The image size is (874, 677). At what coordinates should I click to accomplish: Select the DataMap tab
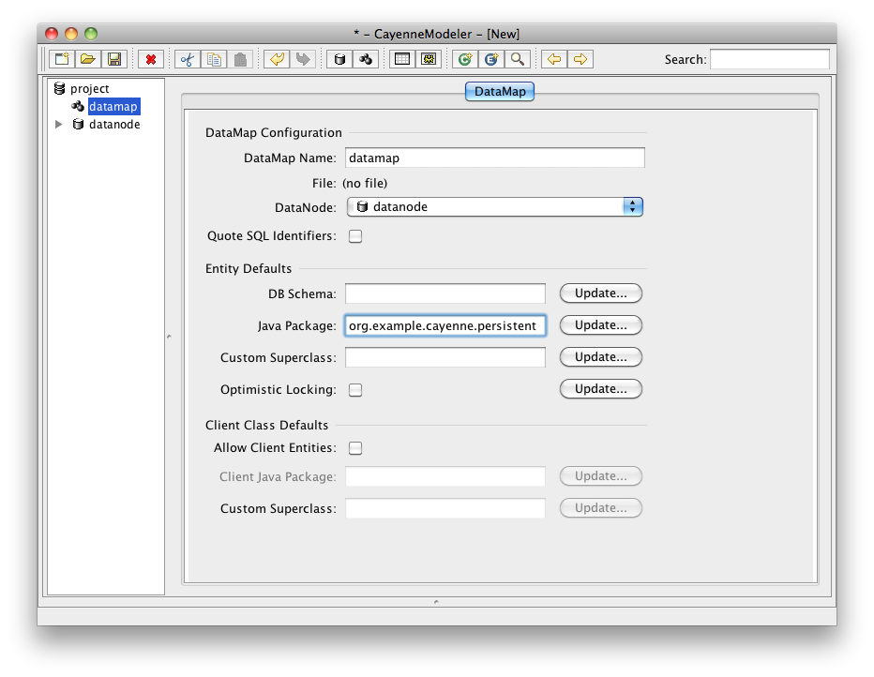coord(500,92)
